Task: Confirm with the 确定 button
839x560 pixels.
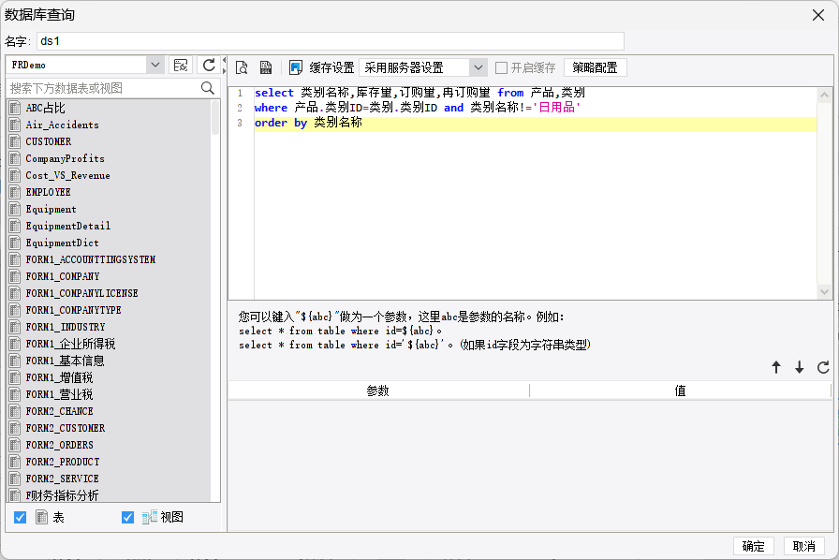Action: tap(754, 546)
